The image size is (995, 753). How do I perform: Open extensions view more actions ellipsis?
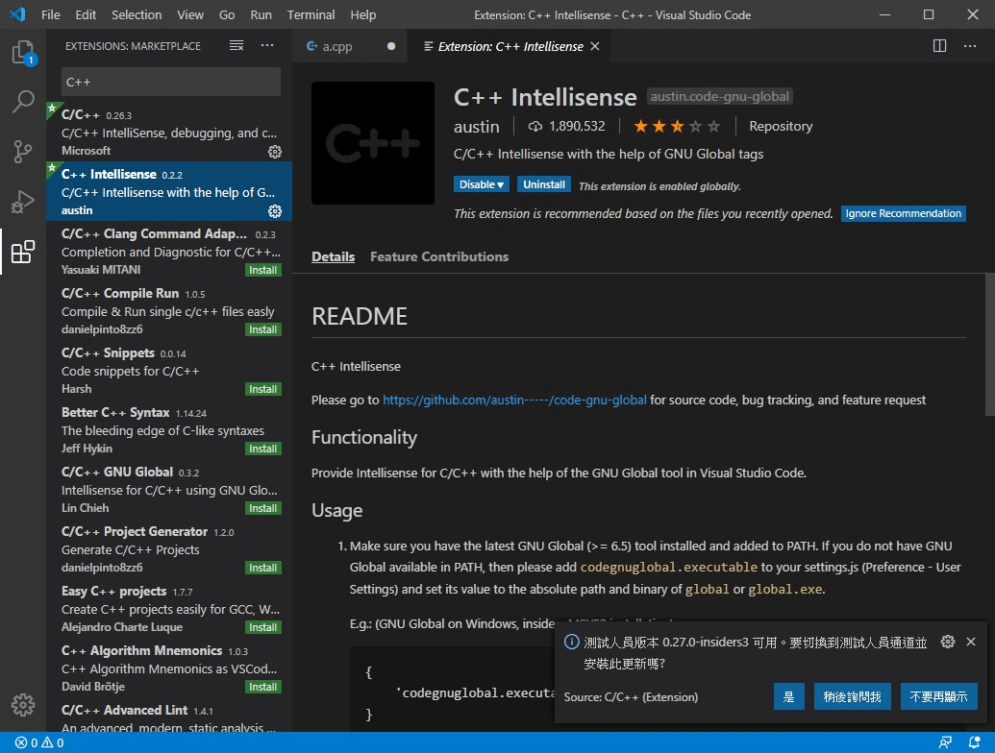point(267,46)
